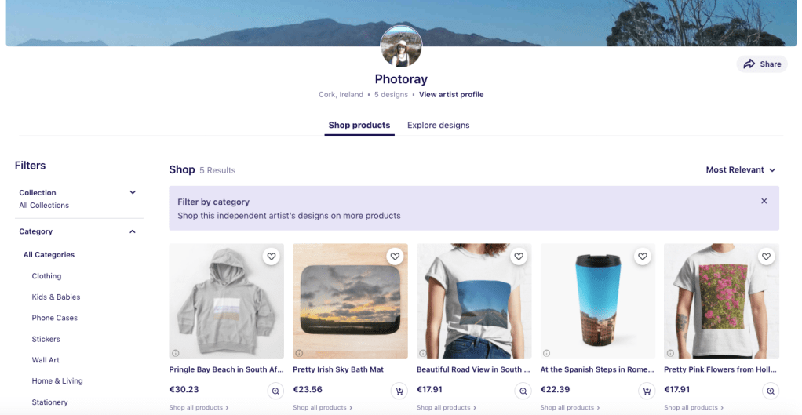Heart the Pretty Pink Flowers t-shirt
802x415 pixels.
(x=767, y=257)
